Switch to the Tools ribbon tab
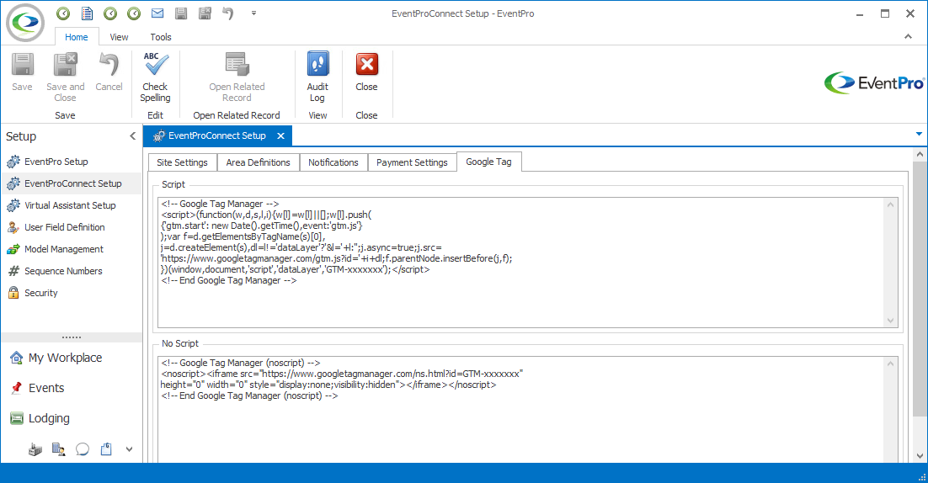 [x=160, y=37]
